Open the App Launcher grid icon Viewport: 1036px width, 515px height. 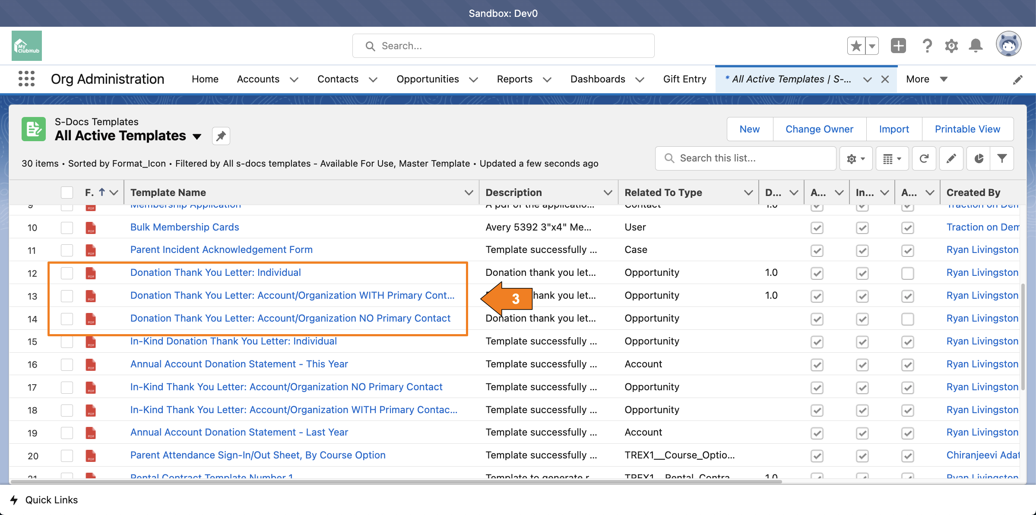coord(26,79)
